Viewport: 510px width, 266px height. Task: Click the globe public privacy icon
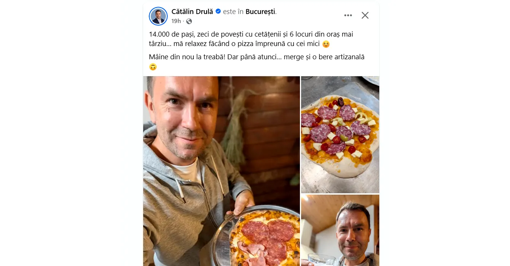click(x=189, y=21)
